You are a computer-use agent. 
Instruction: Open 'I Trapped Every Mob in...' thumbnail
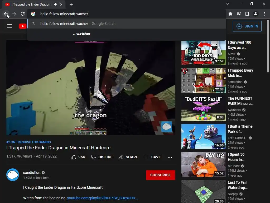click(204, 80)
